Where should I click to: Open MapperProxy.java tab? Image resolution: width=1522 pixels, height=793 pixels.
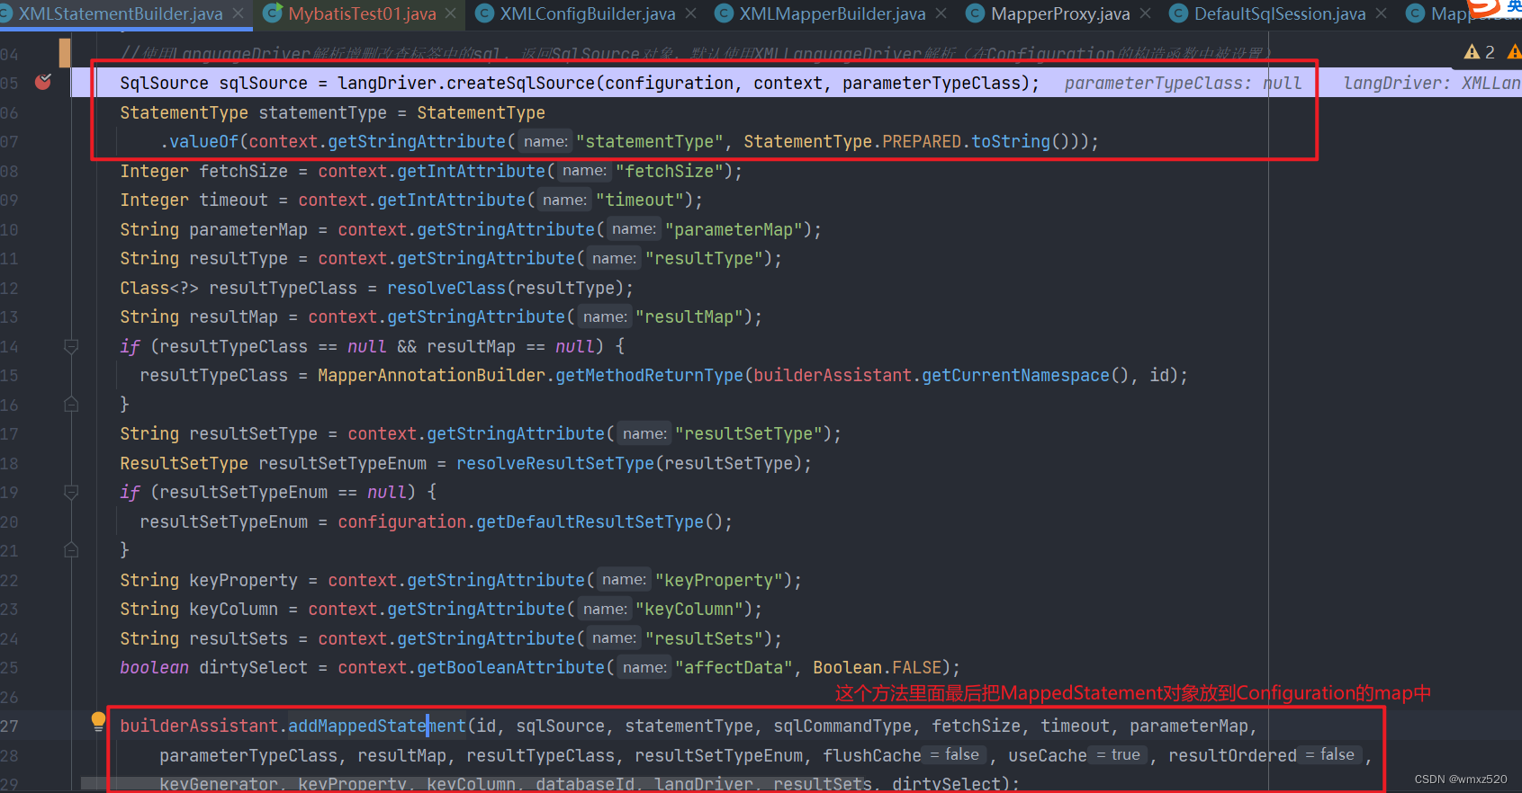[x=1060, y=13]
